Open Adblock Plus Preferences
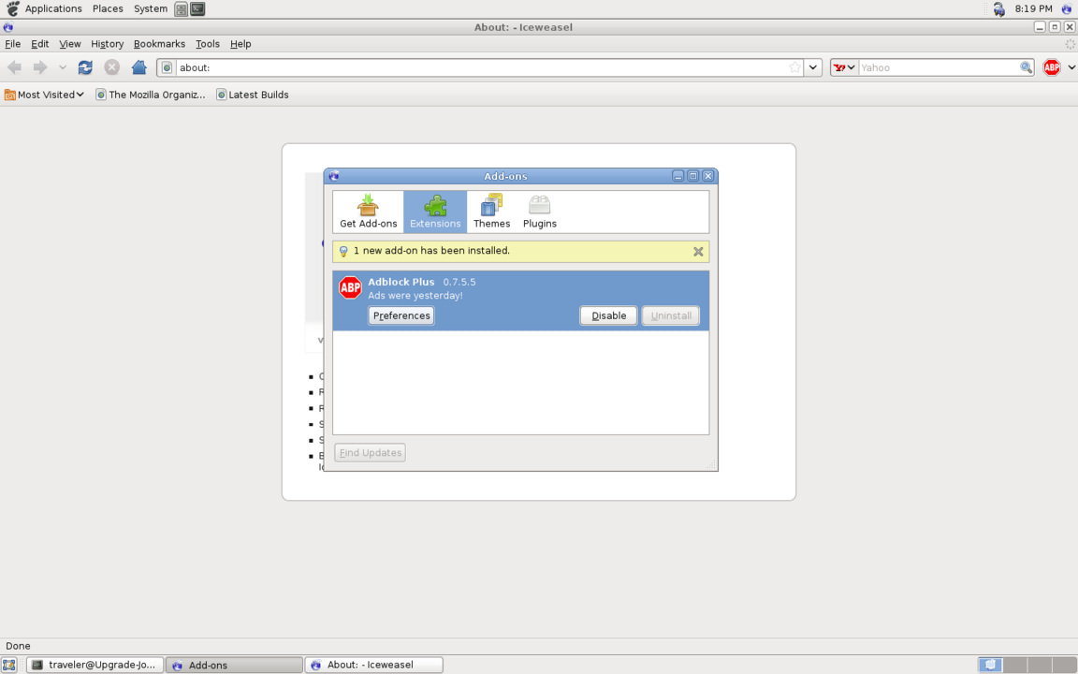The height and width of the screenshot is (674, 1078). point(401,315)
